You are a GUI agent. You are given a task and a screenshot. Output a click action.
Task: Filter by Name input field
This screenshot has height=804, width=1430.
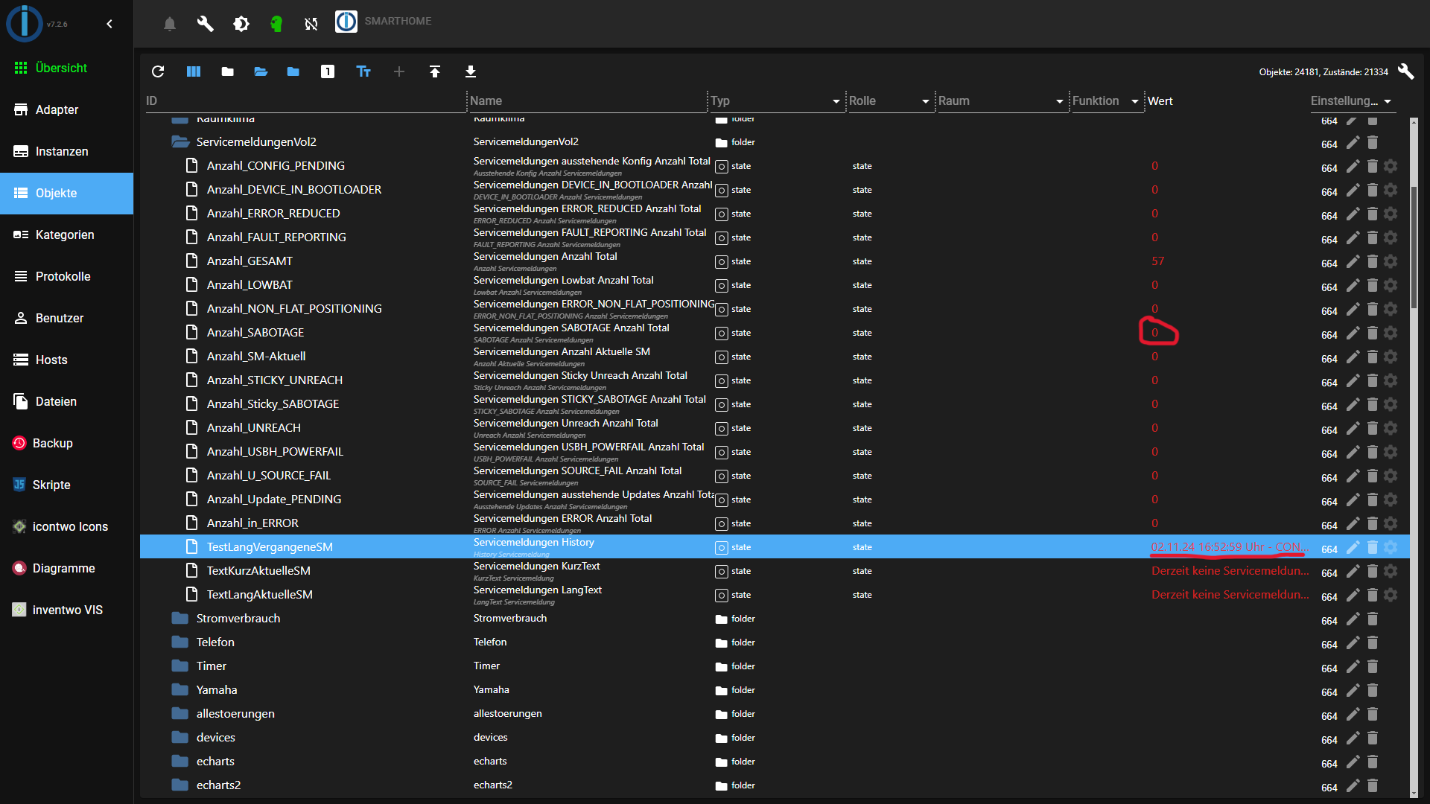coord(587,101)
